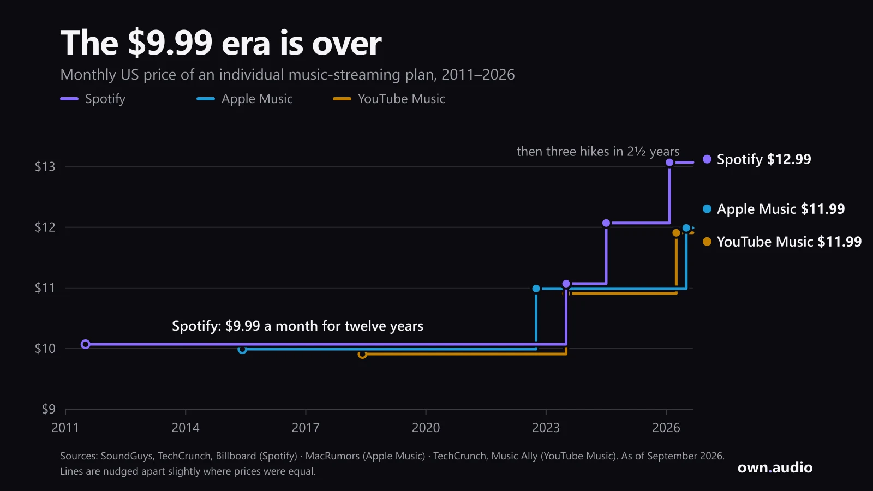The height and width of the screenshot is (491, 873).
Task: Click the blue Apple Music legend swatch
Action: point(206,99)
